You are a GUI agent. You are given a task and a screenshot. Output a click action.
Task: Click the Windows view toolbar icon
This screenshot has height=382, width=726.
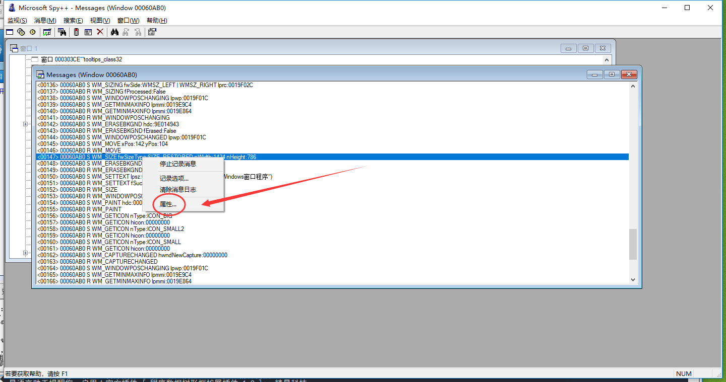(x=10, y=32)
